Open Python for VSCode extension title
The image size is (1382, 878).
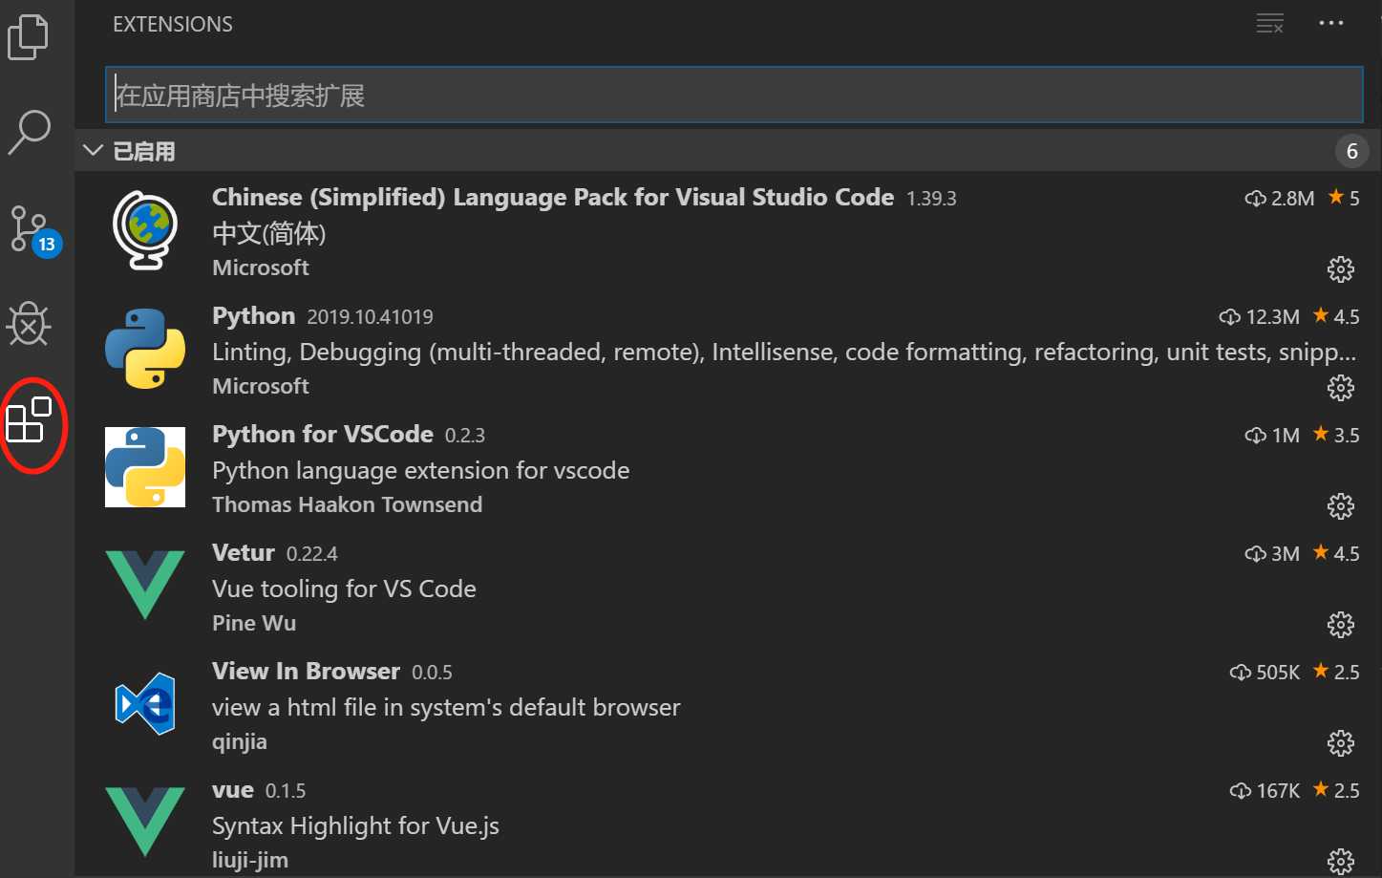click(x=323, y=435)
